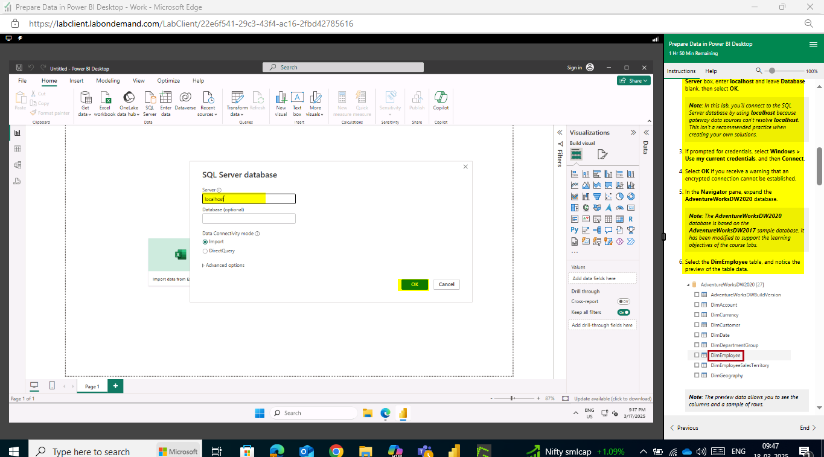The width and height of the screenshot is (824, 457).
Task: Click the Publish icon in ribbon
Action: click(417, 97)
